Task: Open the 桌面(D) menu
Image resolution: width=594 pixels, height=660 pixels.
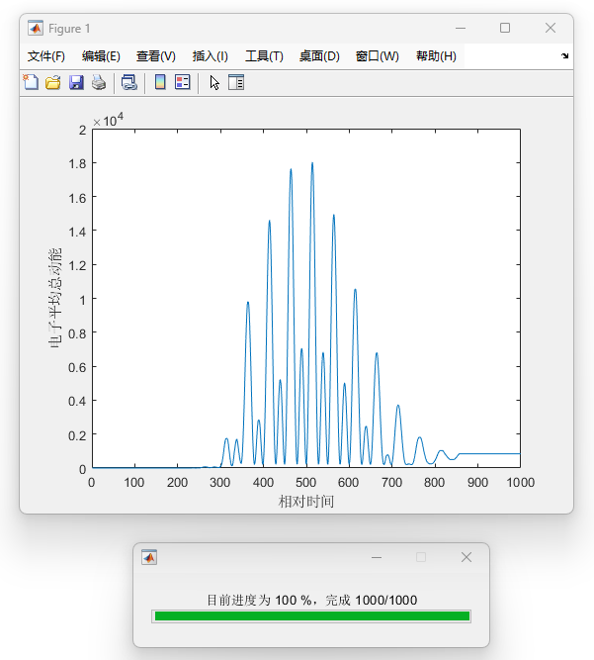Action: (319, 56)
